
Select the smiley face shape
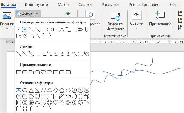point(50,103)
